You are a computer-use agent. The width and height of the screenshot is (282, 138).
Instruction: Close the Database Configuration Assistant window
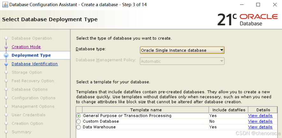click(275, 5)
